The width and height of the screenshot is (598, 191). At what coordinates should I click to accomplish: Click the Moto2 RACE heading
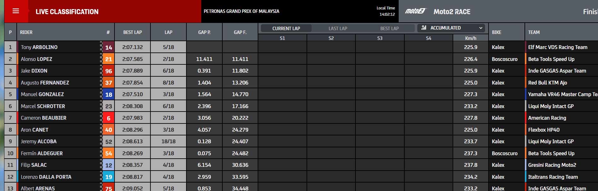click(452, 12)
